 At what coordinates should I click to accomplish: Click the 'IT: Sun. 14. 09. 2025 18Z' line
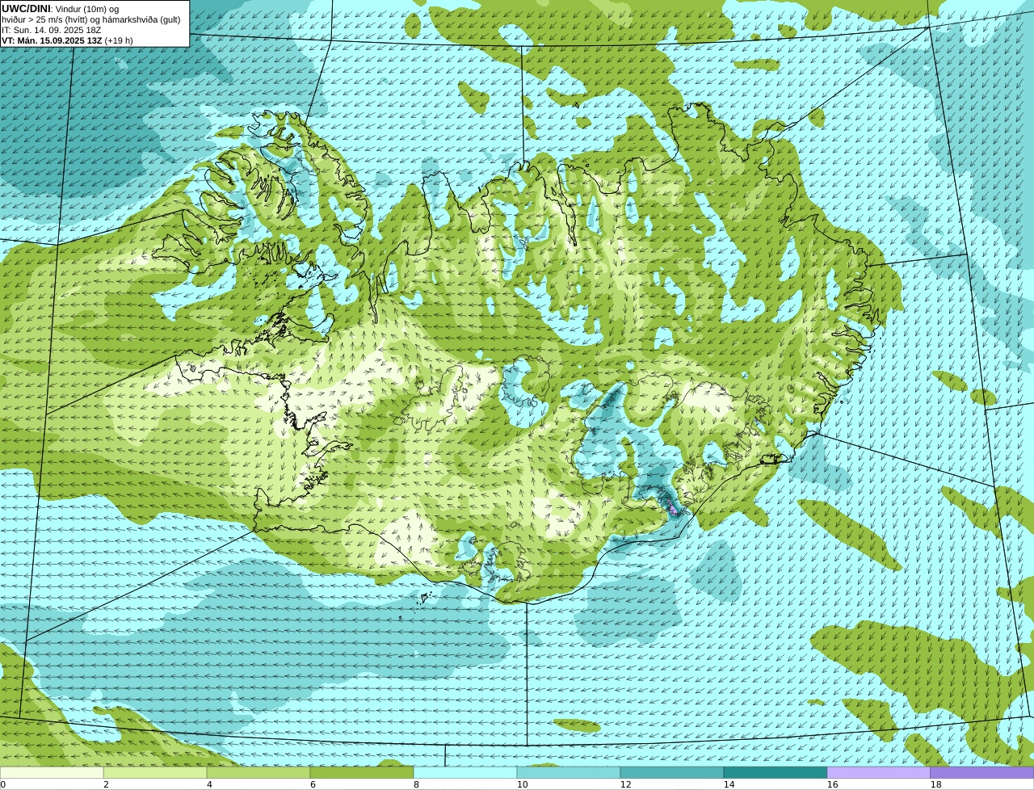(52, 30)
